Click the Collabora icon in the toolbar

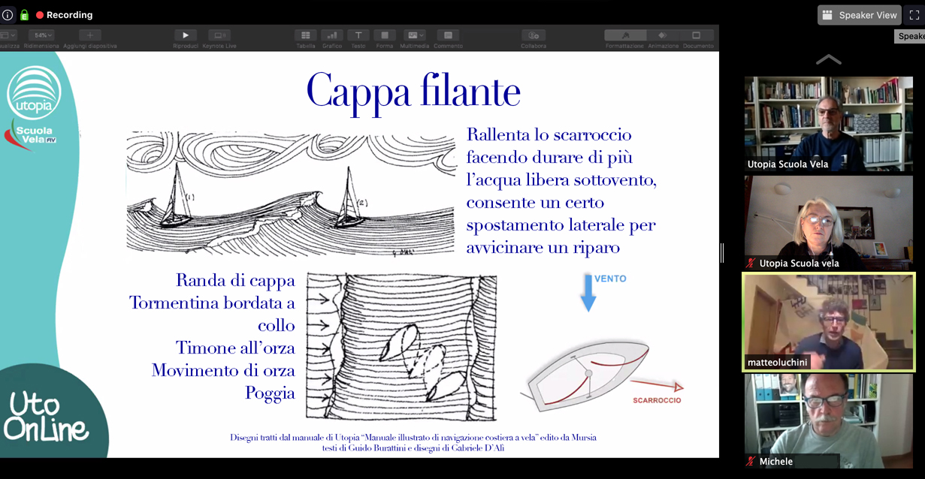[534, 35]
